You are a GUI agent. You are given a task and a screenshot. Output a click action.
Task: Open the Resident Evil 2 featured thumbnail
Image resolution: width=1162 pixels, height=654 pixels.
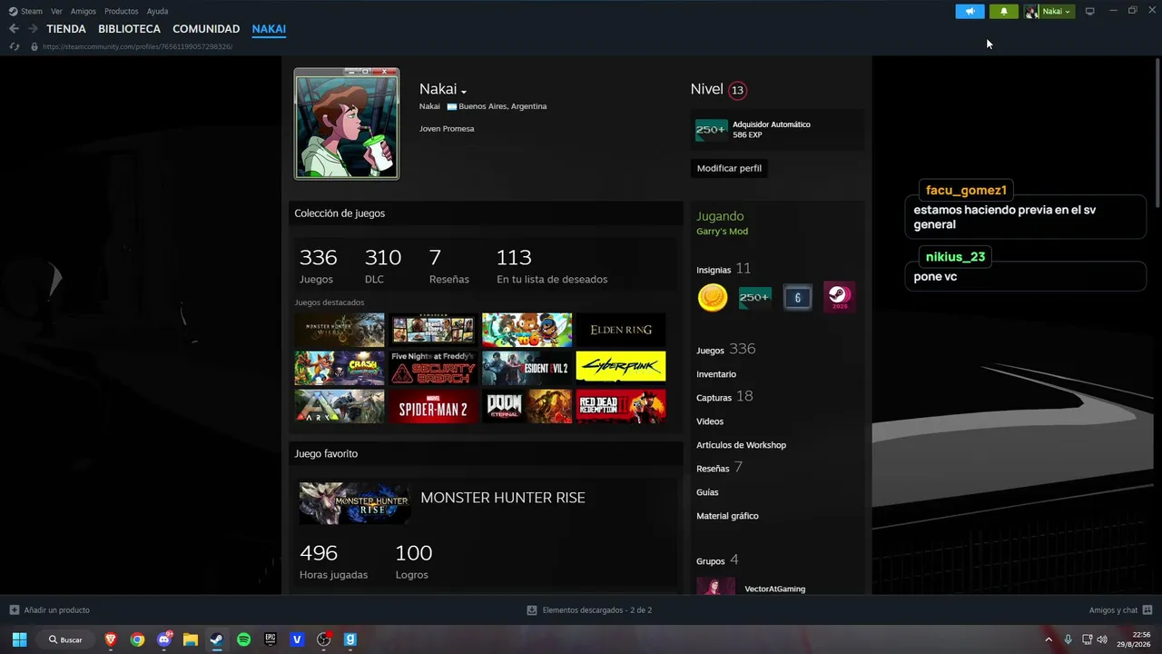pyautogui.click(x=527, y=368)
